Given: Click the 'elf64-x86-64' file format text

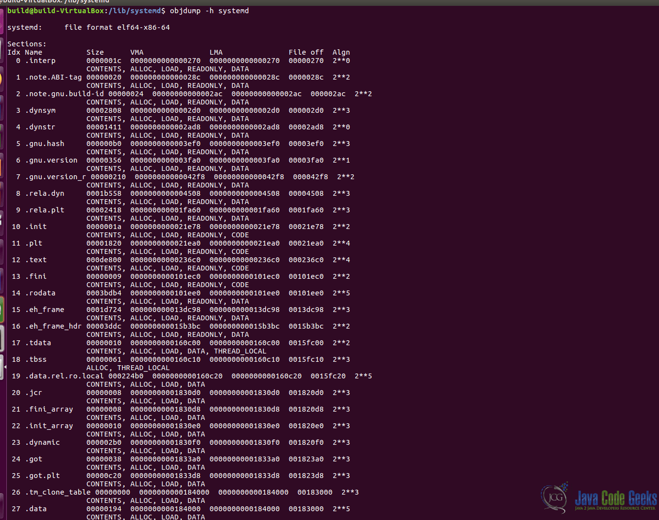Looking at the screenshot, I should (x=143, y=27).
